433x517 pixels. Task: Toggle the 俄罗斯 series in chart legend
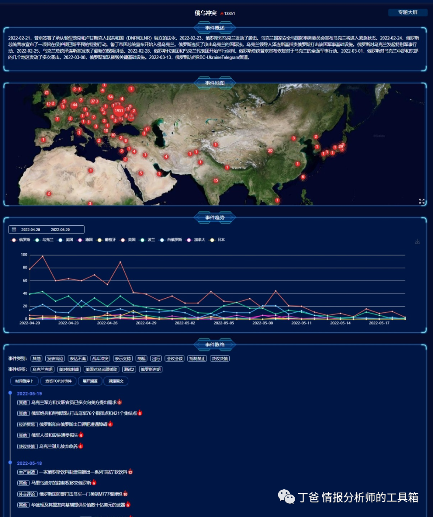coord(20,240)
